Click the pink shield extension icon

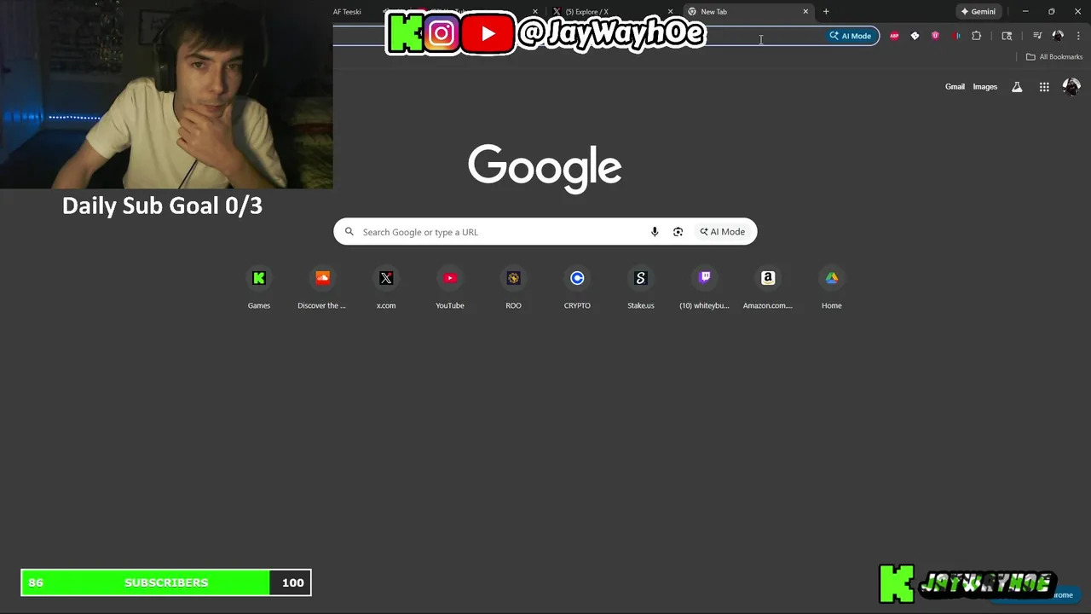935,36
